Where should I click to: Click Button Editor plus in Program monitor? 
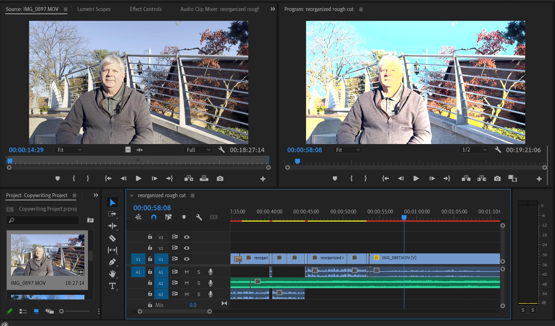[539, 179]
